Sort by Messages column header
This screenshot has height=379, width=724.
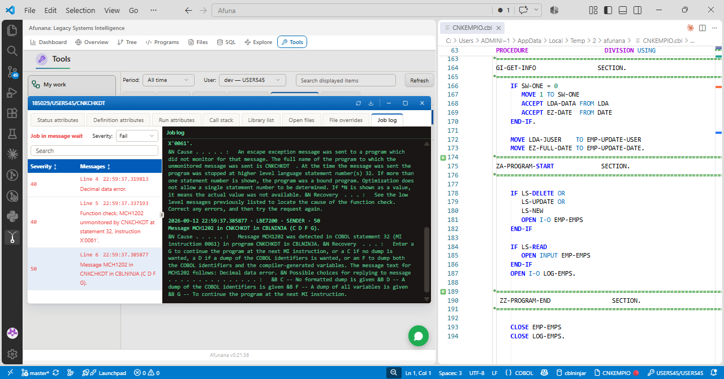click(95, 167)
